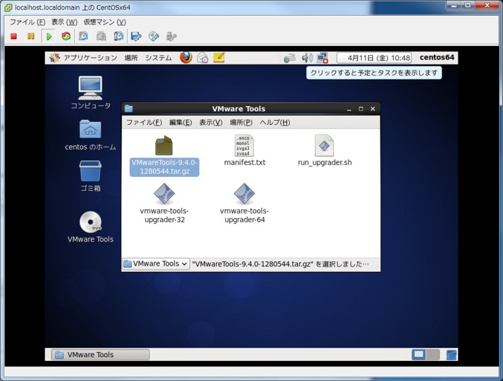Close the VMware Tools file manager window

coord(373,109)
